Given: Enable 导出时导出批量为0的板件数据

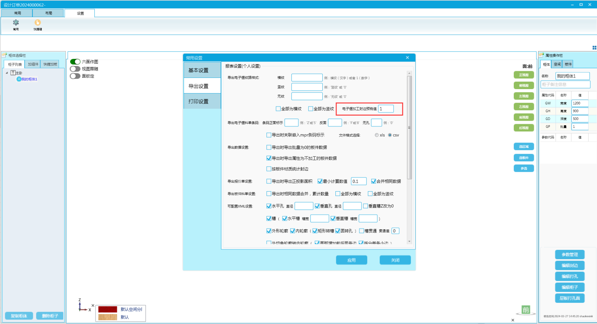Looking at the screenshot, I should (x=269, y=147).
